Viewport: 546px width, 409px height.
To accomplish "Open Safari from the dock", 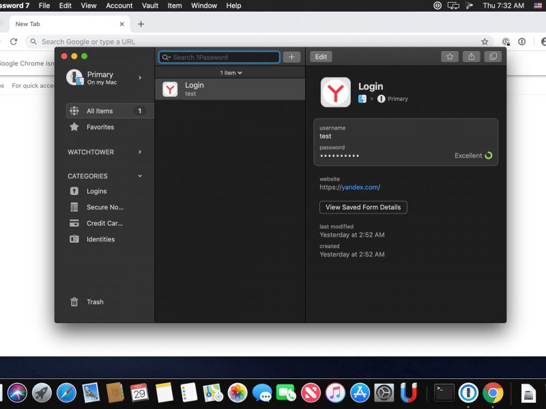I will click(x=66, y=393).
